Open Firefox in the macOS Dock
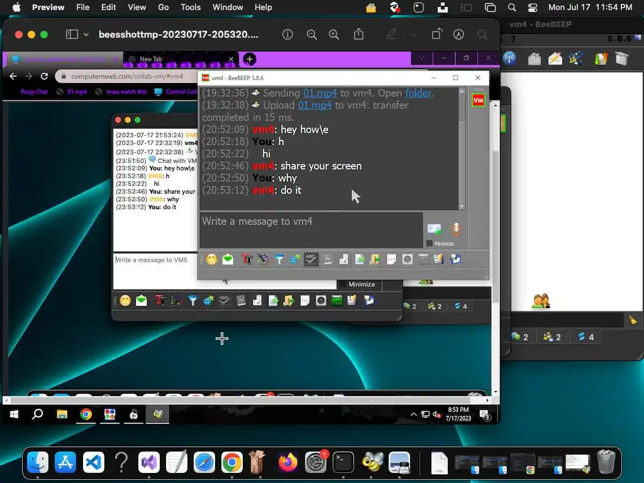 click(x=288, y=462)
